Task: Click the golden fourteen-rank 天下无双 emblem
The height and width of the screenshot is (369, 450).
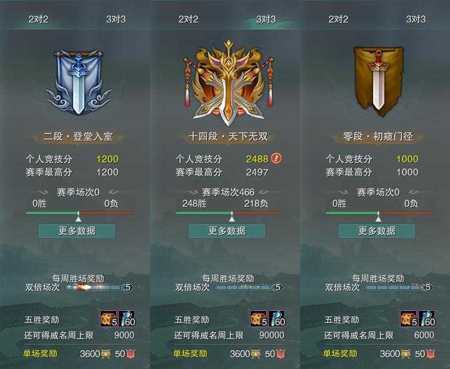Action: (228, 82)
